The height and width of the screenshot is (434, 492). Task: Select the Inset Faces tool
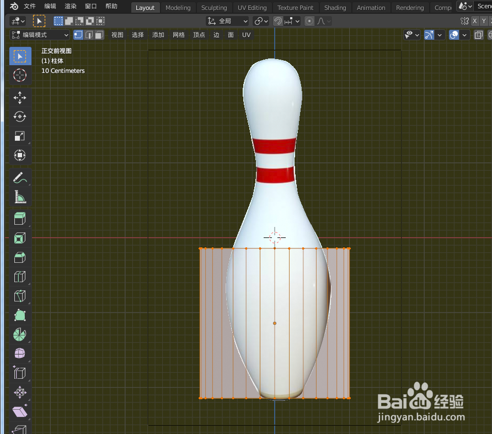tap(20, 238)
